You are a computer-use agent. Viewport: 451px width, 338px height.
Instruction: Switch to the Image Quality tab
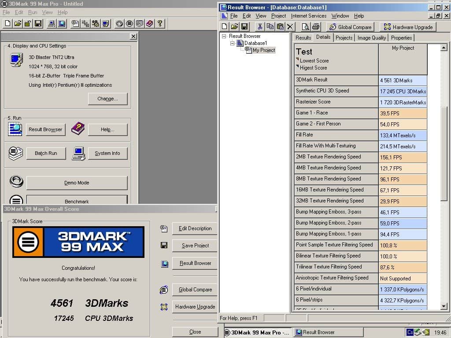tap(372, 38)
